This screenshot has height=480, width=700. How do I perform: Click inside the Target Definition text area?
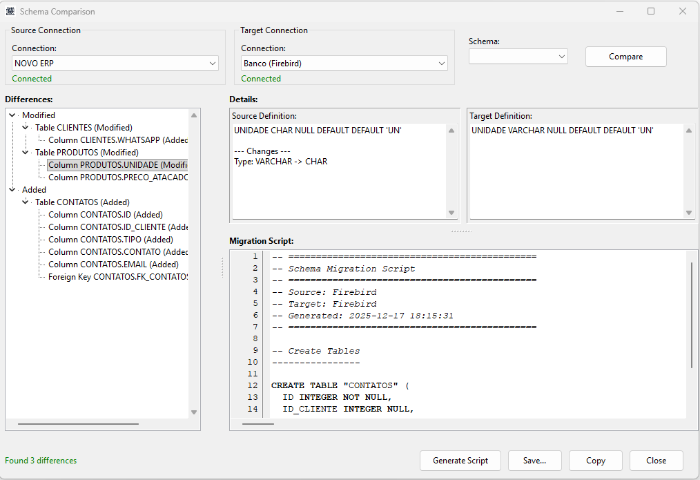(577, 171)
